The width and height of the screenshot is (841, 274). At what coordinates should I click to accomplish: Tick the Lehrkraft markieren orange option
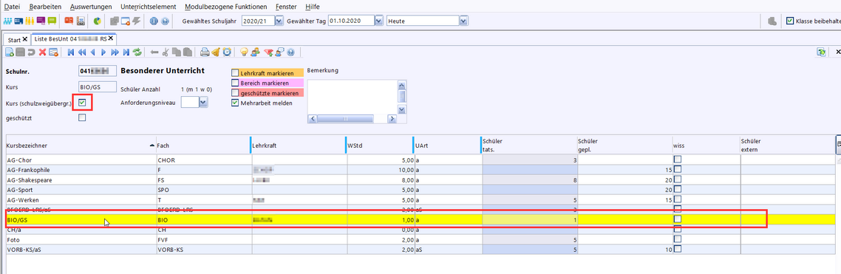[235, 72]
